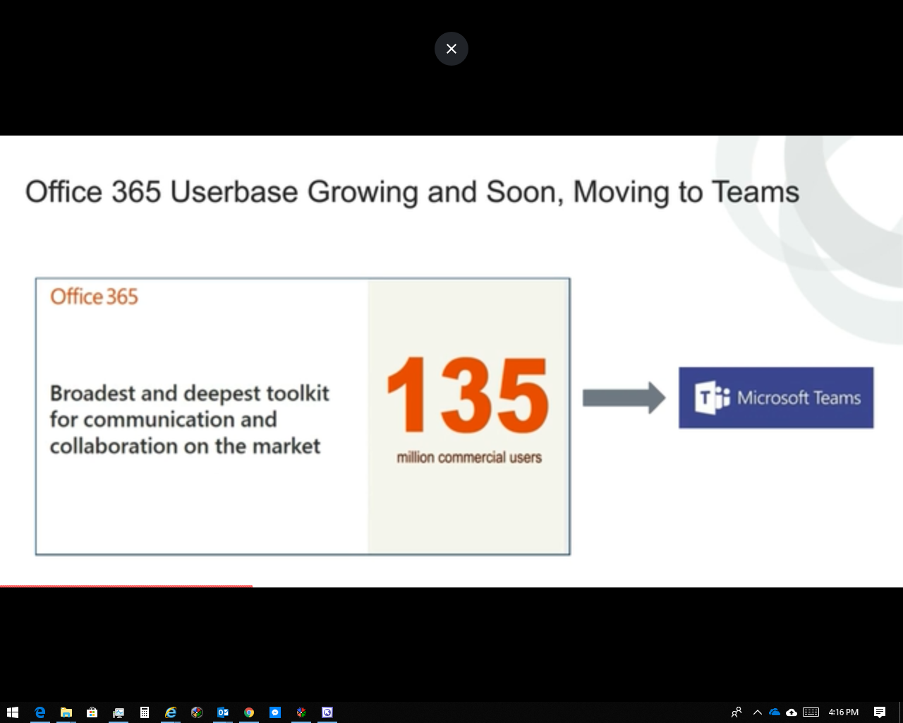Open File Explorer from the taskbar
The width and height of the screenshot is (903, 723).
[66, 712]
